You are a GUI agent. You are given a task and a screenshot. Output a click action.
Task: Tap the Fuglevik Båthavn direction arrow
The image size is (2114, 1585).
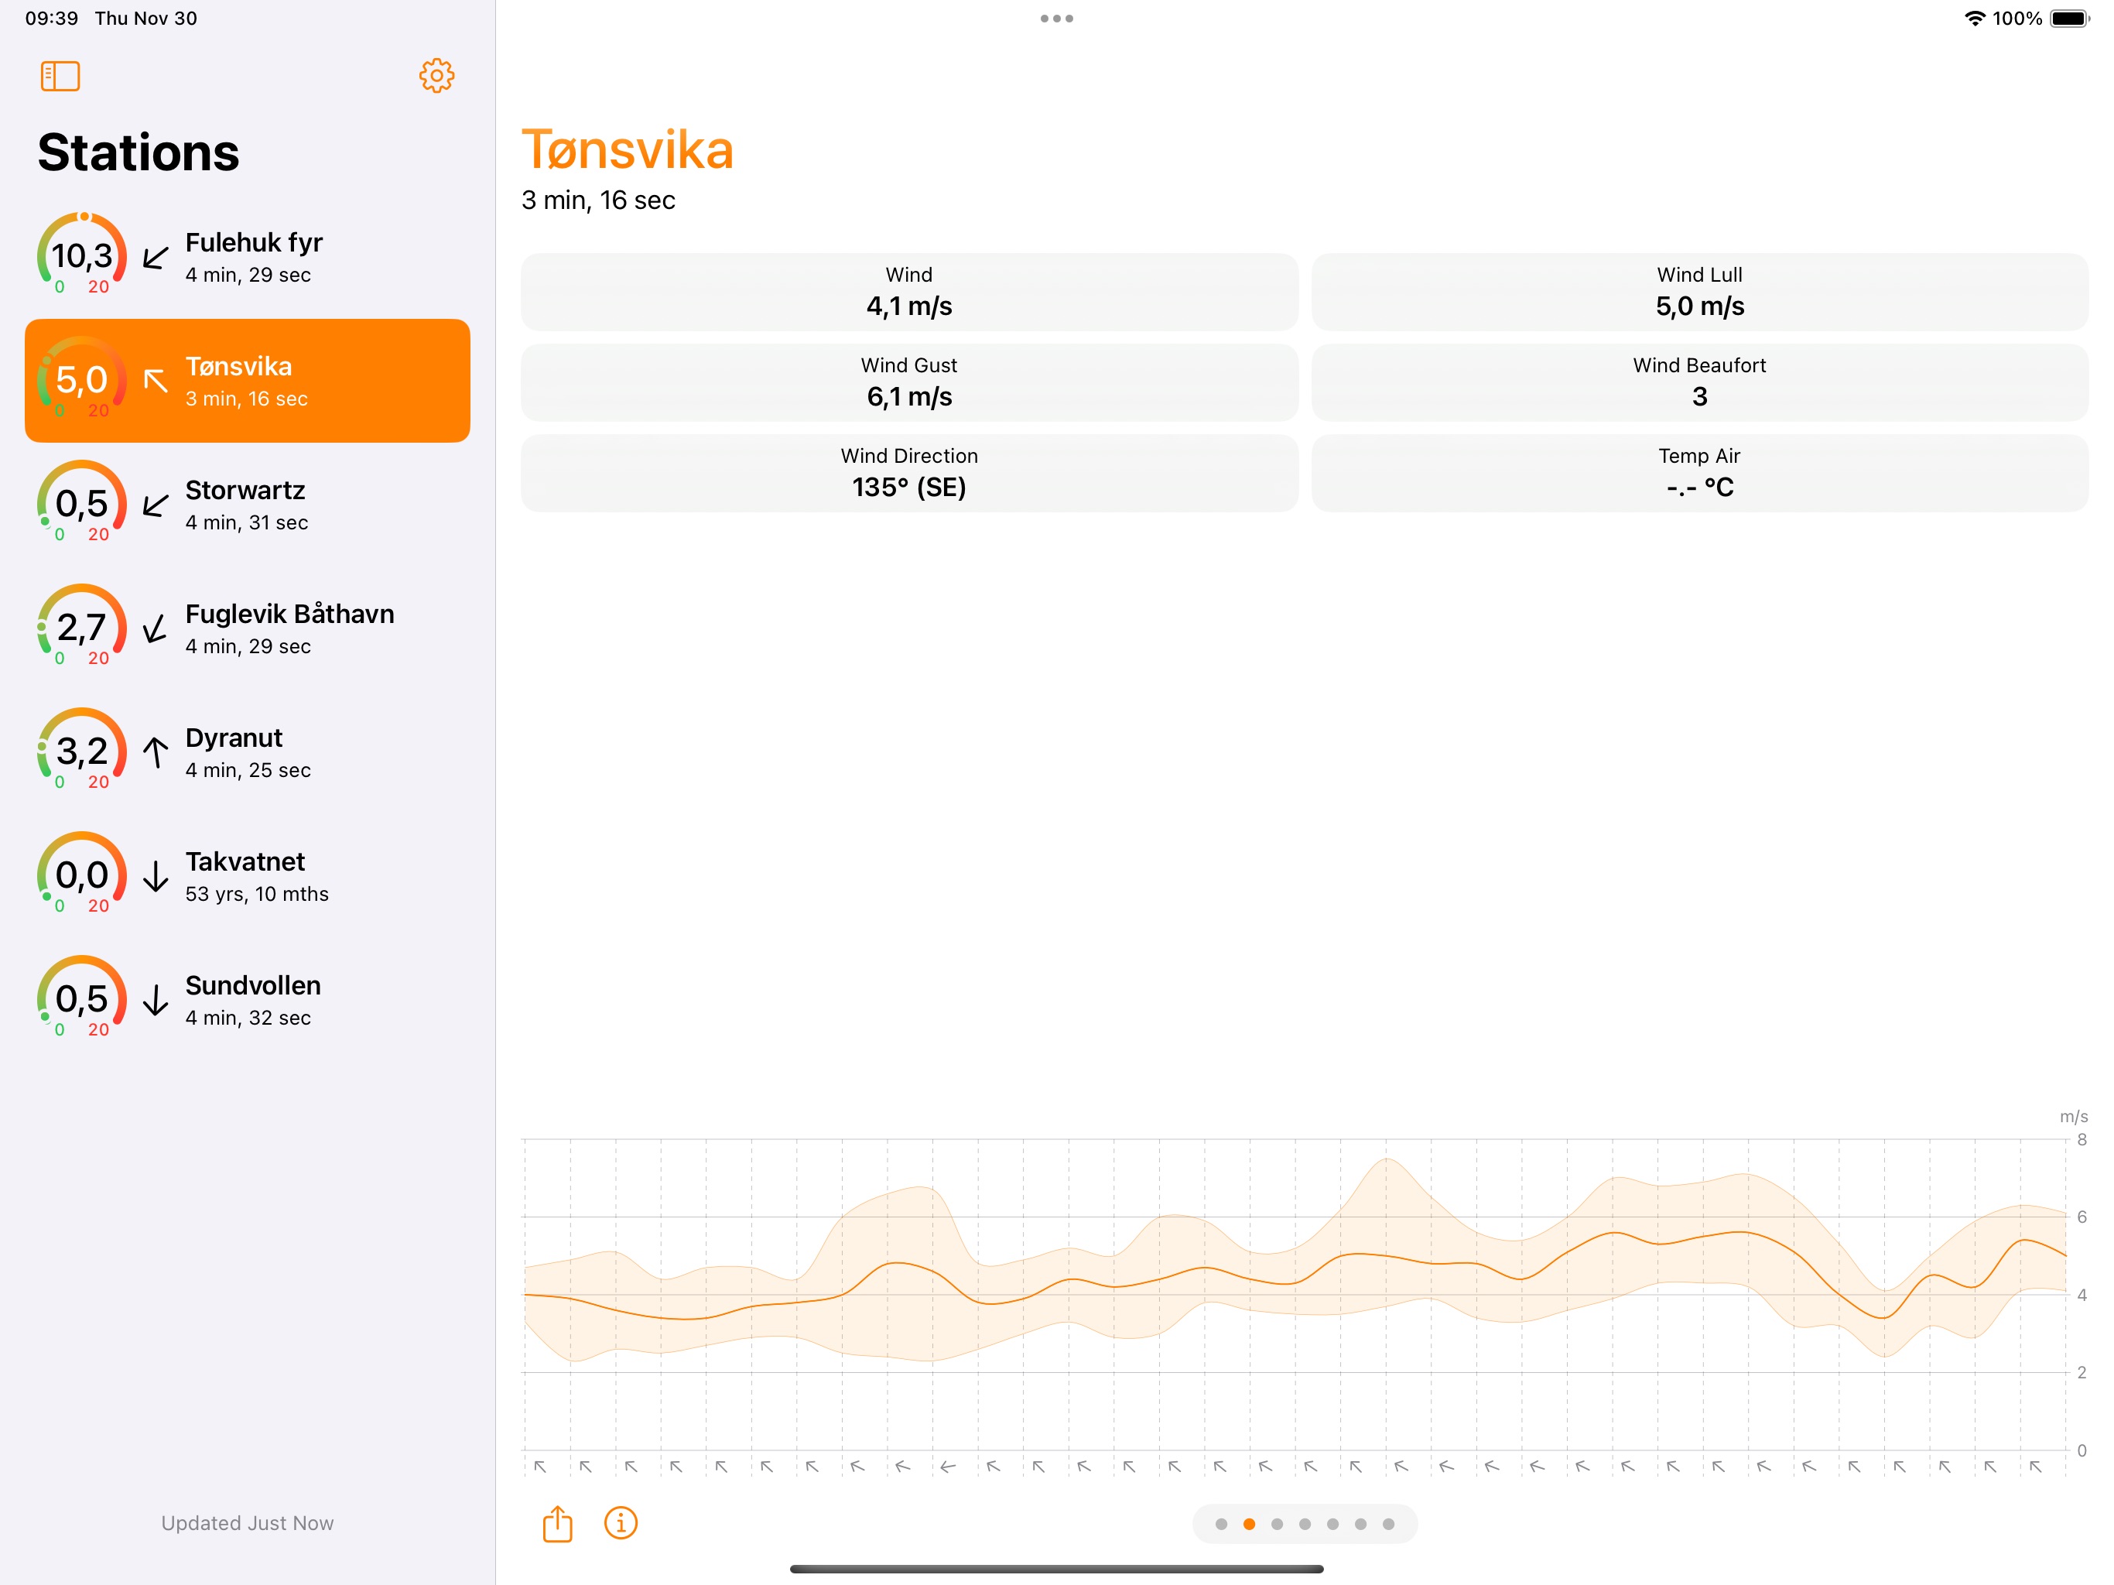[x=156, y=628]
